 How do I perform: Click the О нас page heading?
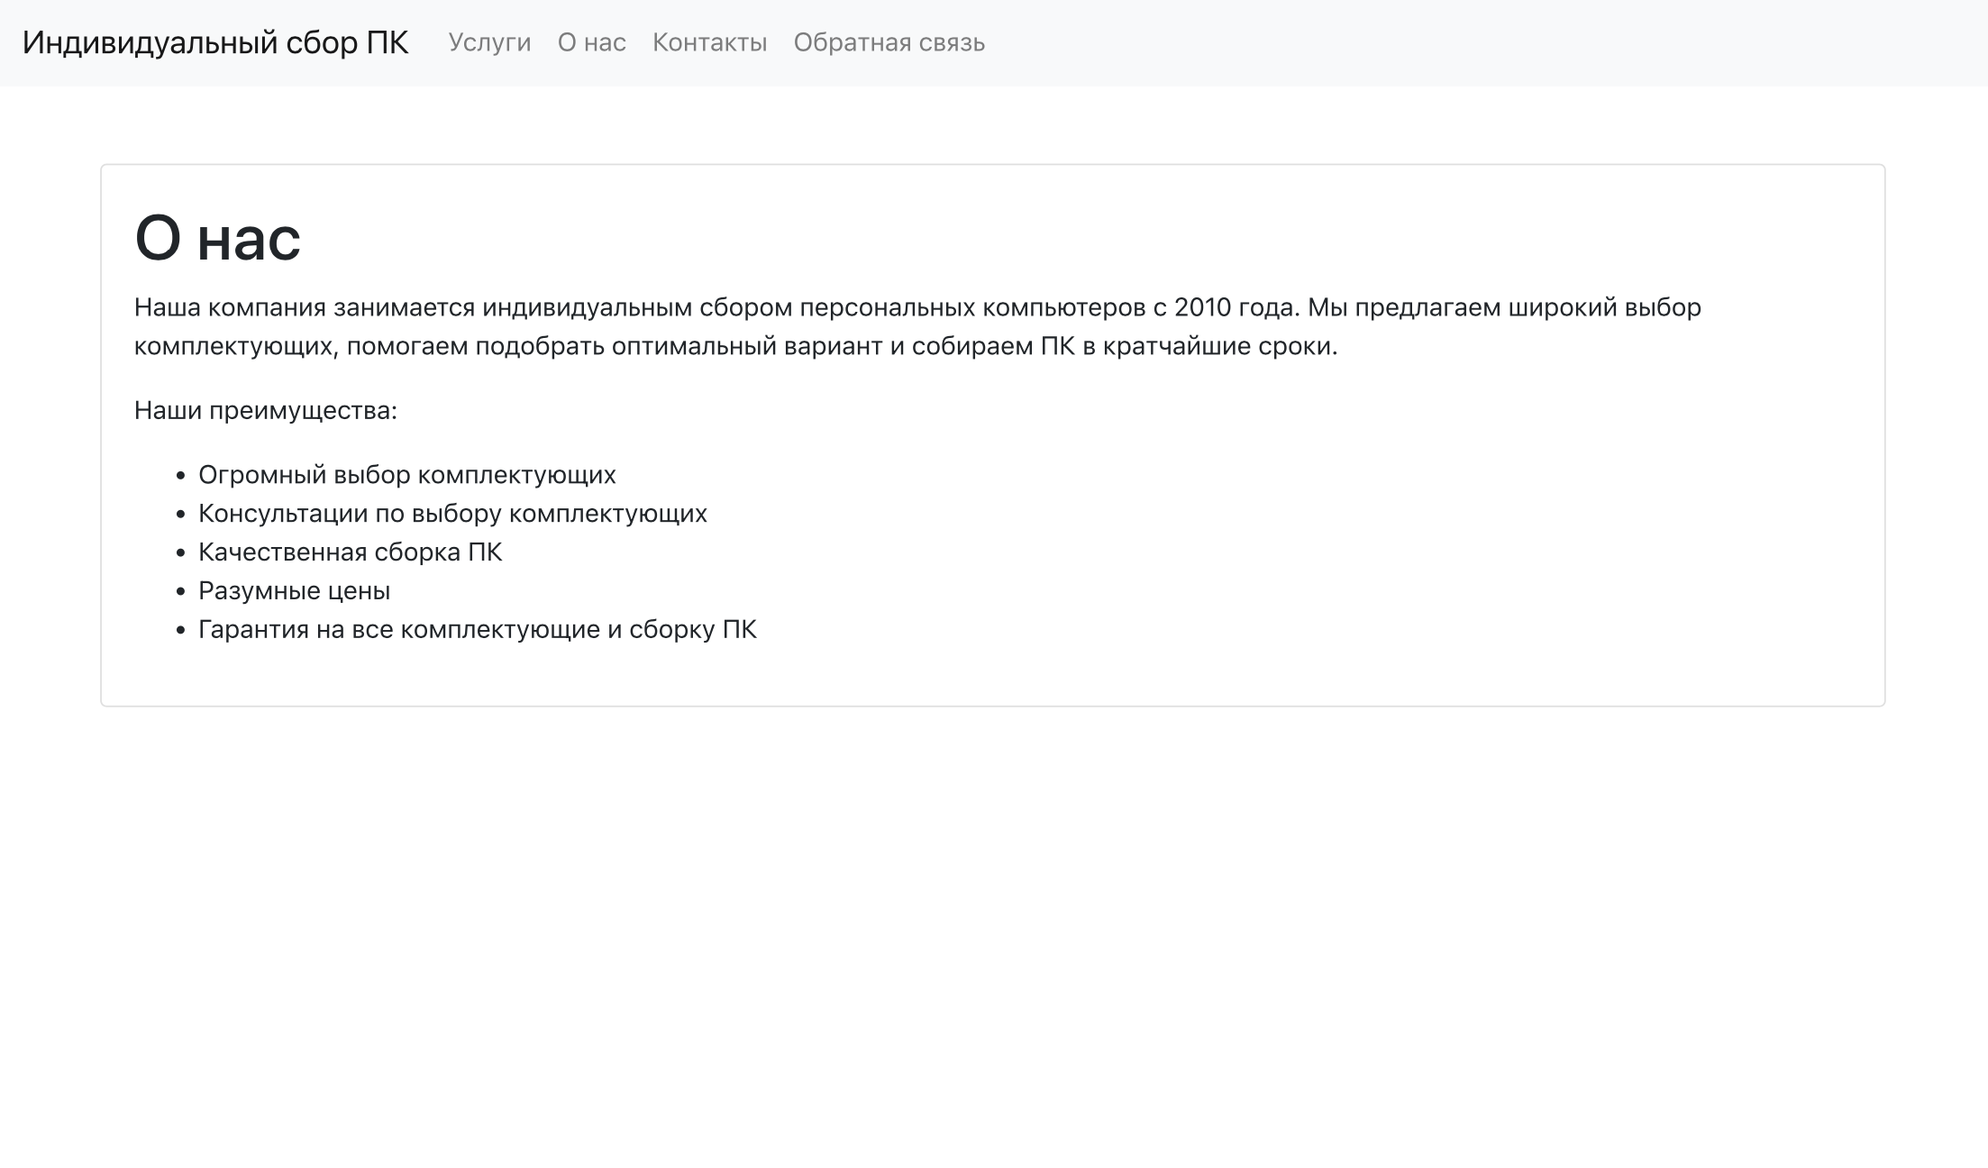218,239
